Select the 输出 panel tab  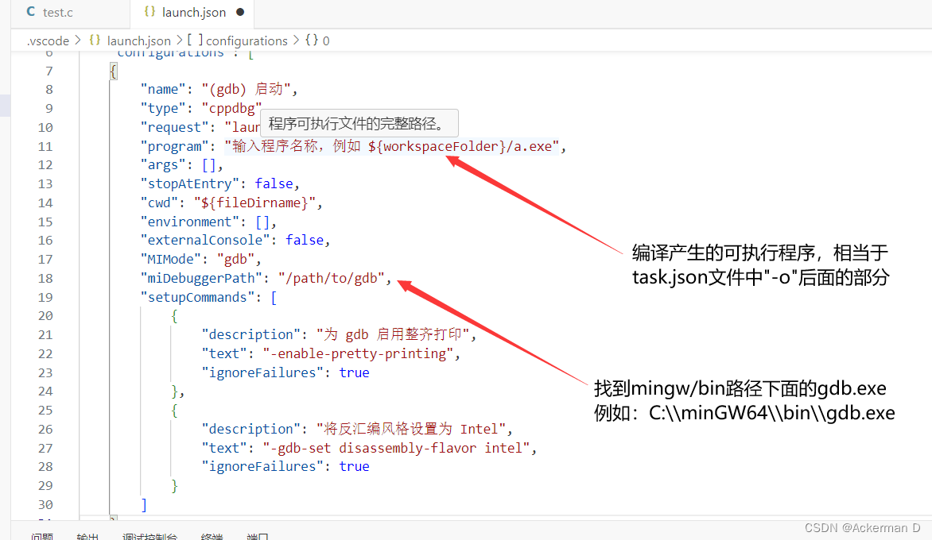click(87, 536)
